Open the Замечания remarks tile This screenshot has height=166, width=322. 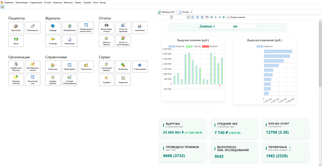coord(70,41)
